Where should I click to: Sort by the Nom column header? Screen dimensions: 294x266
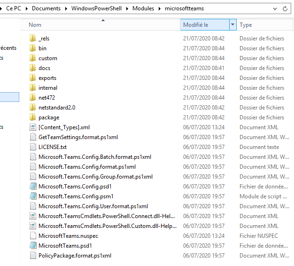101,24
